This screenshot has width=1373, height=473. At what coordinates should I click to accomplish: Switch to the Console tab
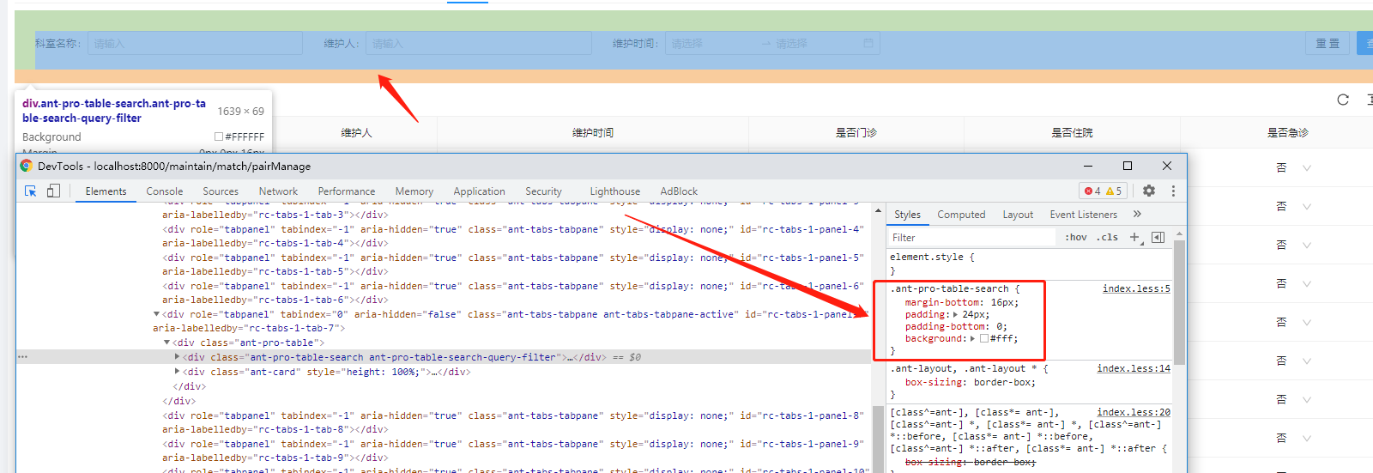coord(164,191)
